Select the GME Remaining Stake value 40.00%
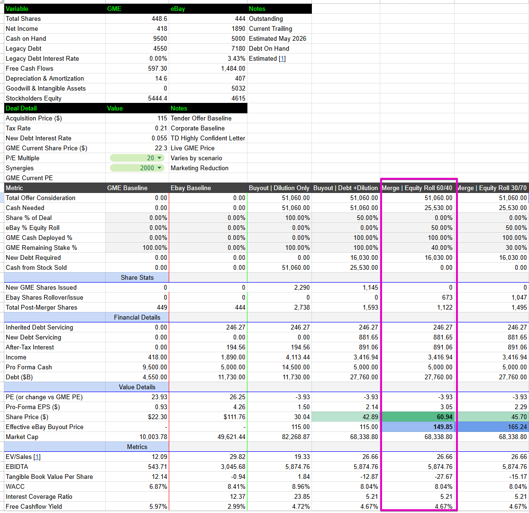Image resolution: width=529 pixels, height=513 pixels. click(417, 247)
